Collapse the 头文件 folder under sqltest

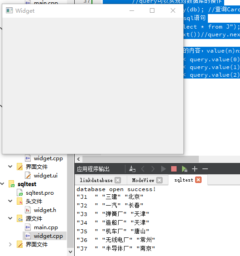point(10,201)
